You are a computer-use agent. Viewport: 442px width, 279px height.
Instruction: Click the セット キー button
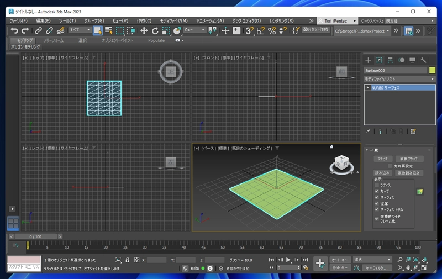pyautogui.click(x=340, y=268)
